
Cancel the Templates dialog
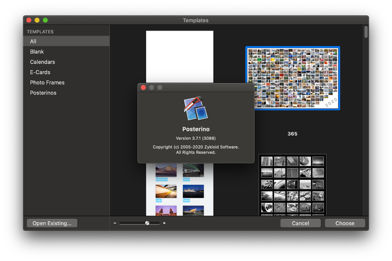(x=301, y=223)
